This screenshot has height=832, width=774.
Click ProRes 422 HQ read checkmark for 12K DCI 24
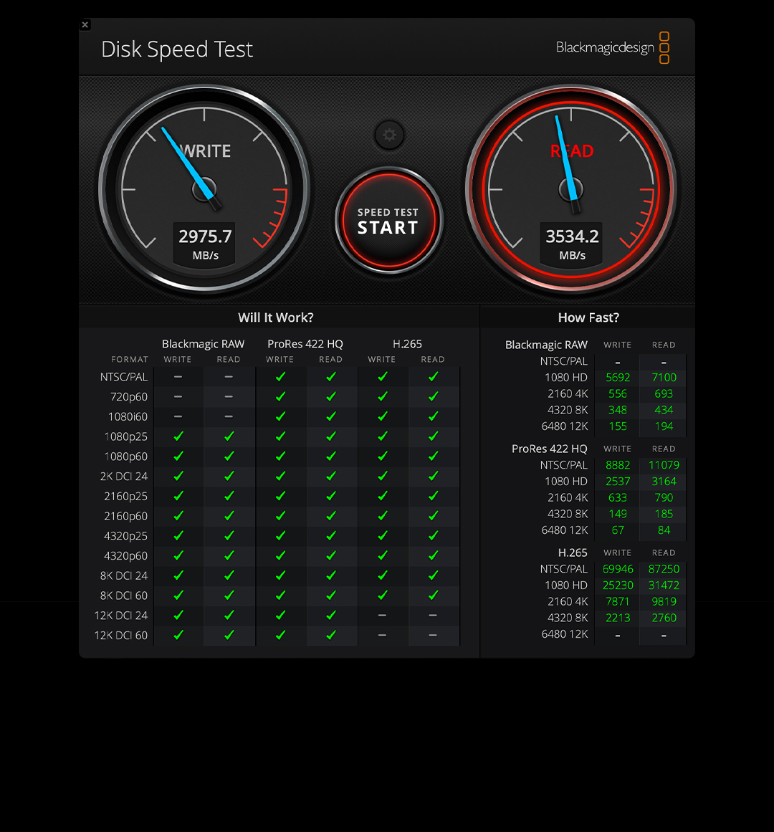(331, 615)
